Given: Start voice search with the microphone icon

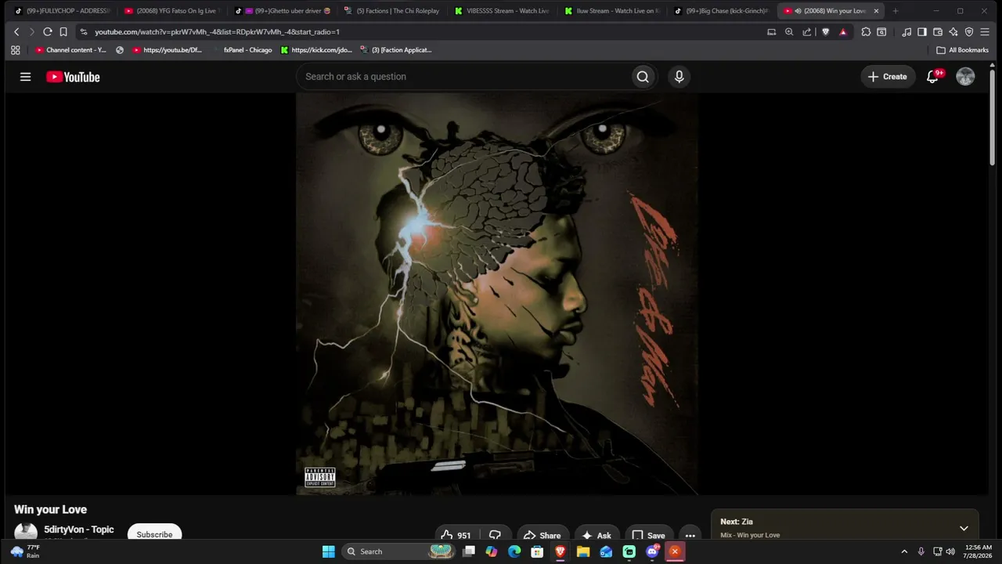Looking at the screenshot, I should [x=679, y=77].
